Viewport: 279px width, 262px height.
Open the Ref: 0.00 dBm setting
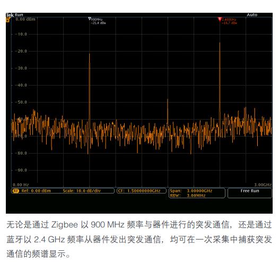[36, 191]
